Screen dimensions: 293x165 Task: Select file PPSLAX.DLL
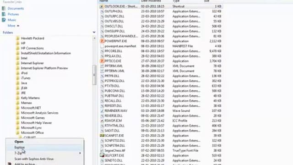click(x=113, y=56)
